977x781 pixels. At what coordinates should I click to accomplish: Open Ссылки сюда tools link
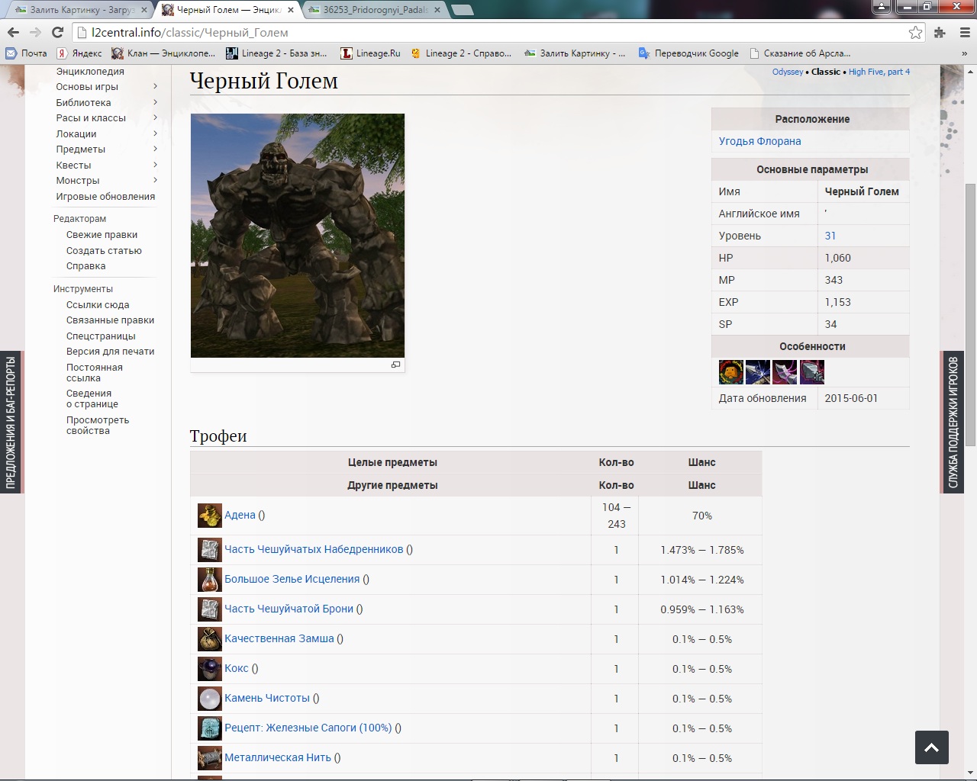click(98, 305)
